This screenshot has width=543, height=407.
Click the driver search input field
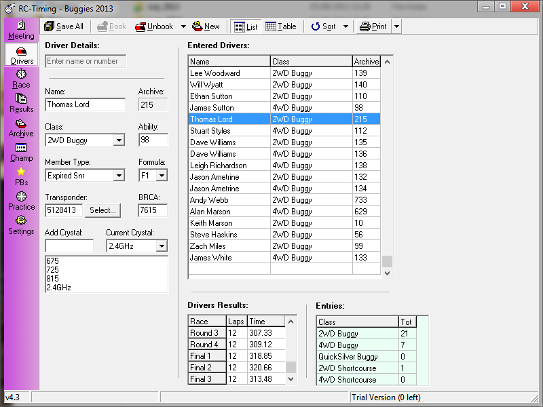tap(85, 61)
